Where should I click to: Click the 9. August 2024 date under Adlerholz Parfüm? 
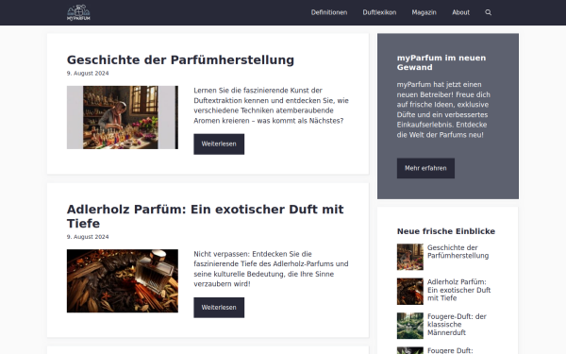click(88, 237)
